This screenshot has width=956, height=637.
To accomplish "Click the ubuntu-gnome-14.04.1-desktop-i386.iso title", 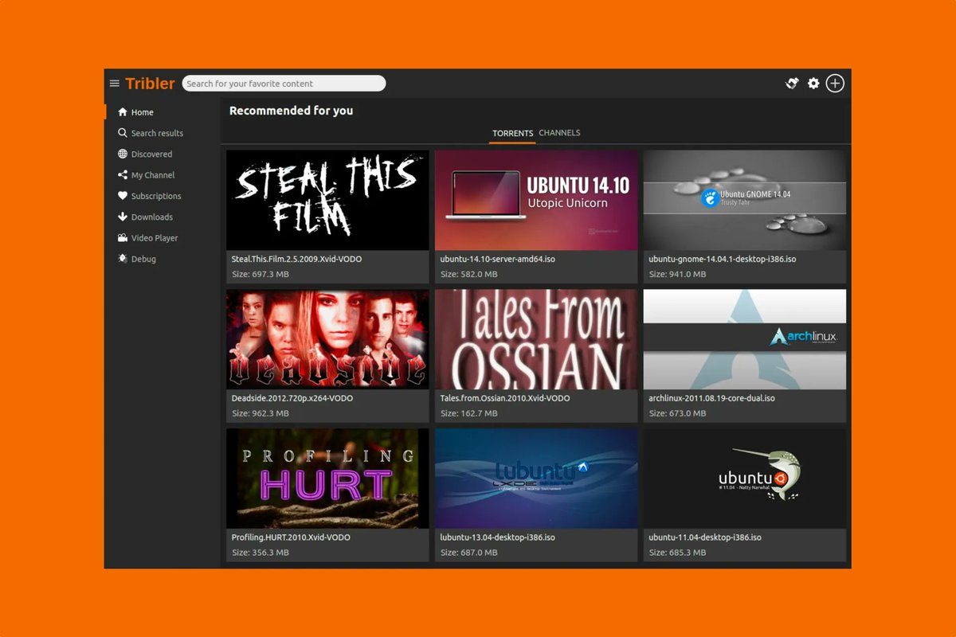I will click(x=723, y=259).
